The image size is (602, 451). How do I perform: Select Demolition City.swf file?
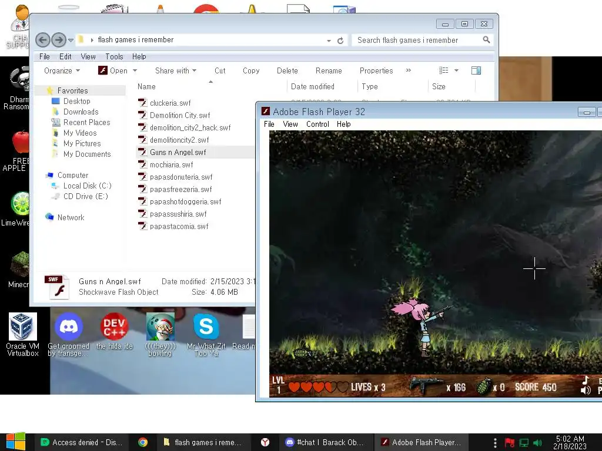coord(180,115)
